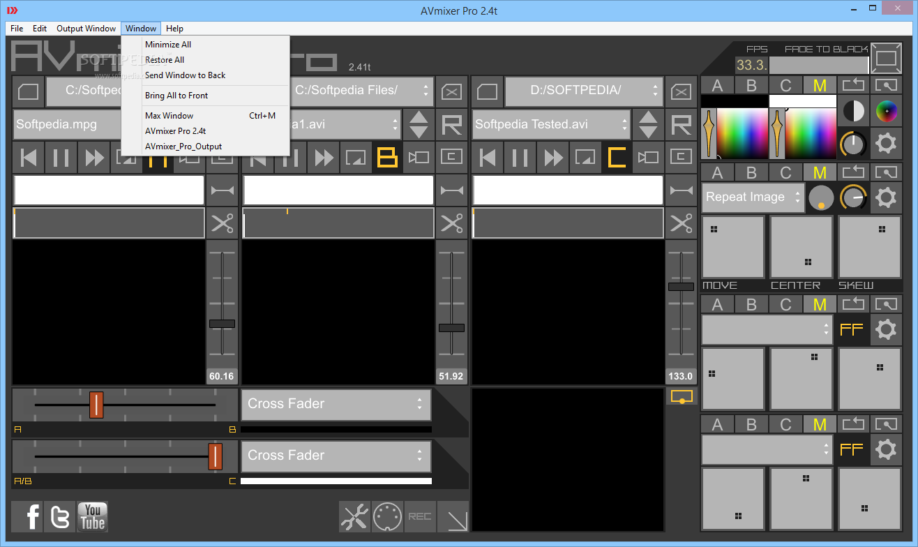Pause playback on channel C
The width and height of the screenshot is (918, 547).
[x=520, y=158]
